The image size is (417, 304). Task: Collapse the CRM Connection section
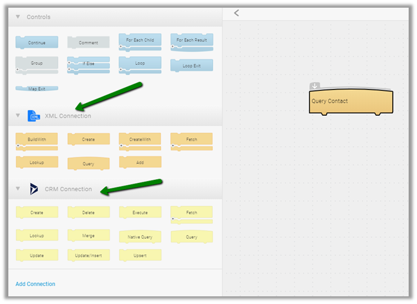coord(18,189)
